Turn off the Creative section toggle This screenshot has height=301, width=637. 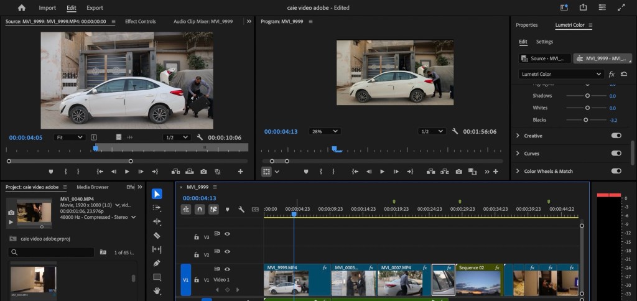616,136
